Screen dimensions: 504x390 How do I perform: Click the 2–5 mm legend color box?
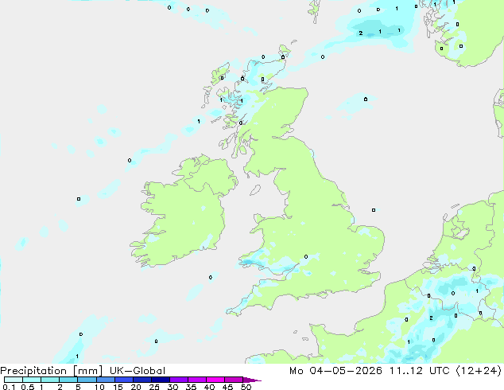point(68,380)
